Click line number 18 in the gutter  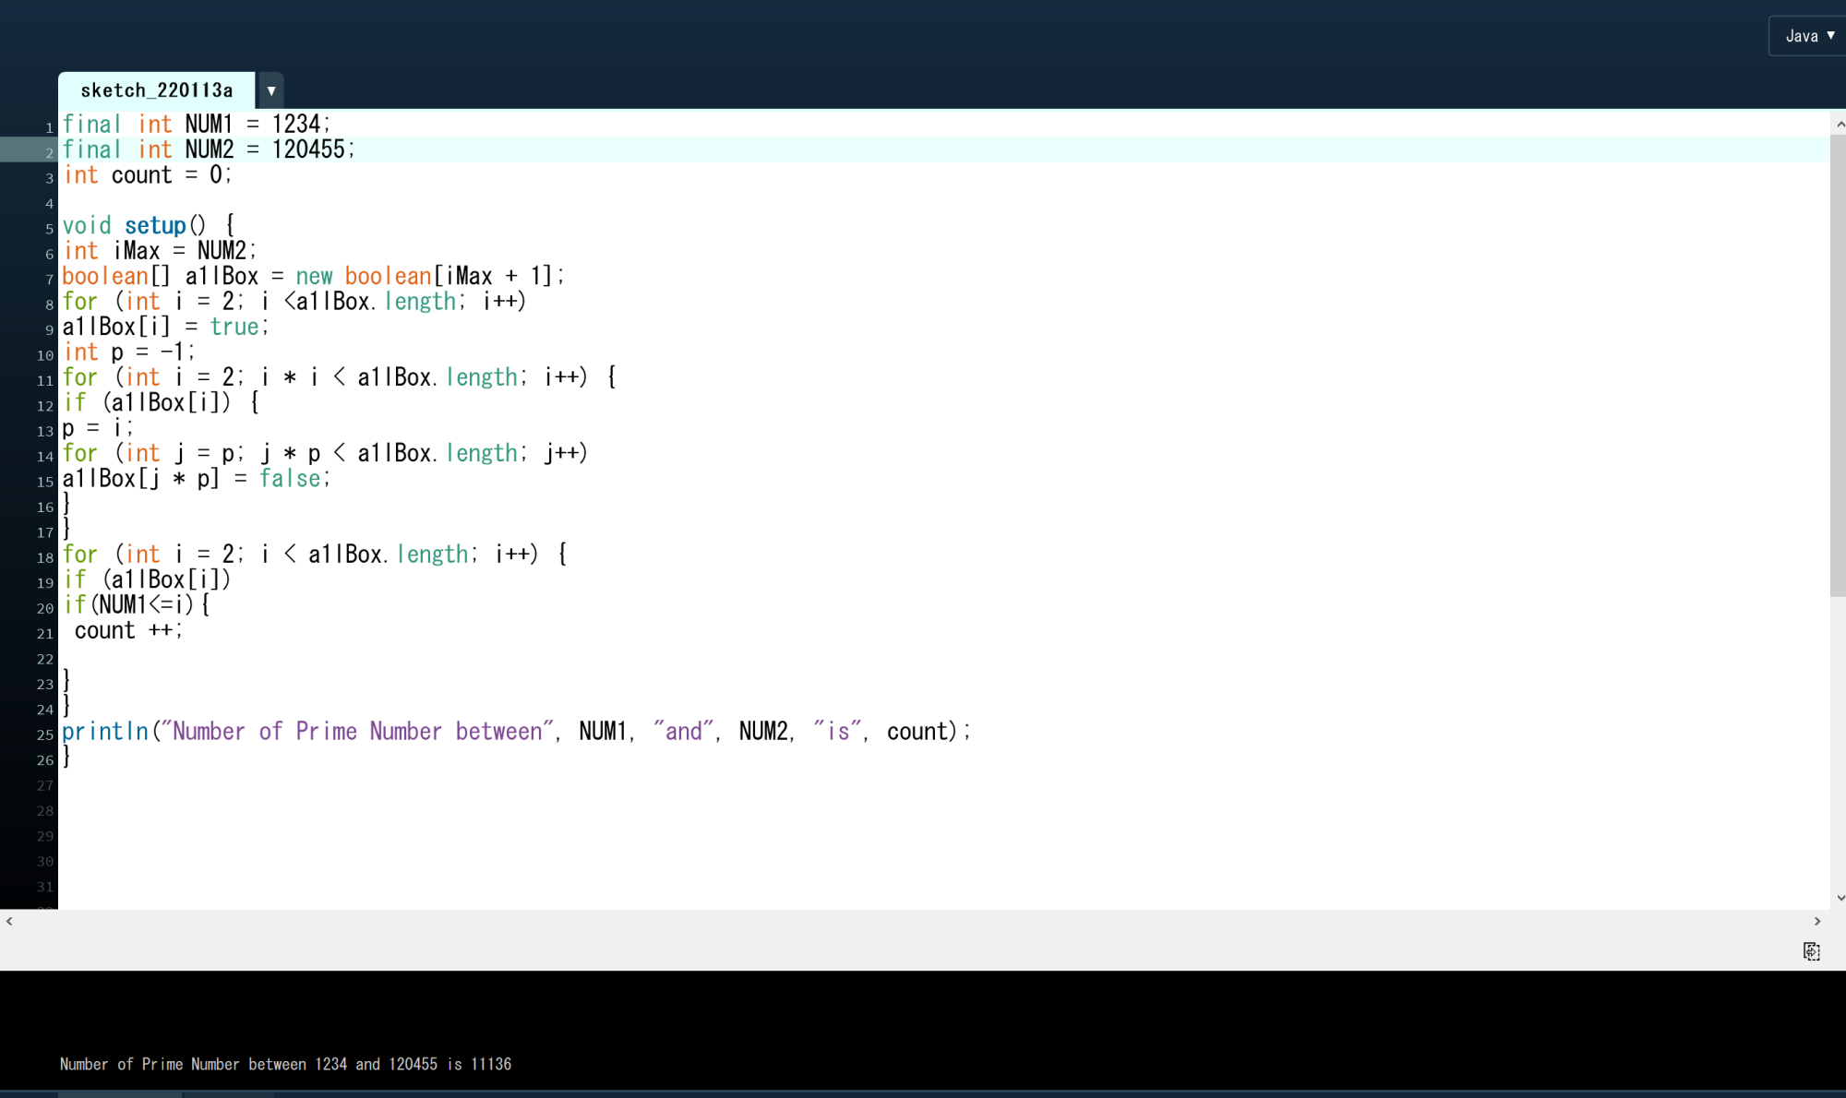point(45,557)
